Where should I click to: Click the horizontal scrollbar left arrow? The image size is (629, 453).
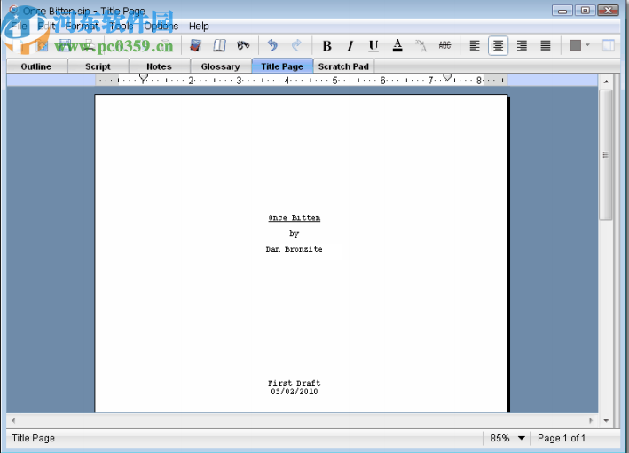pyautogui.click(x=13, y=420)
